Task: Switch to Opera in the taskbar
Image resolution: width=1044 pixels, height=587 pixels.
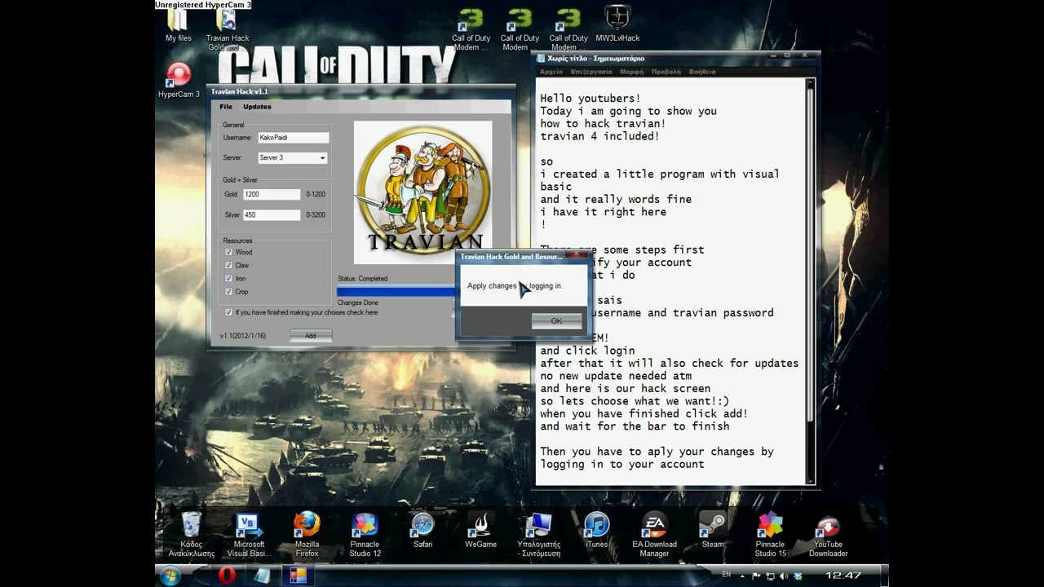Action: click(x=227, y=576)
